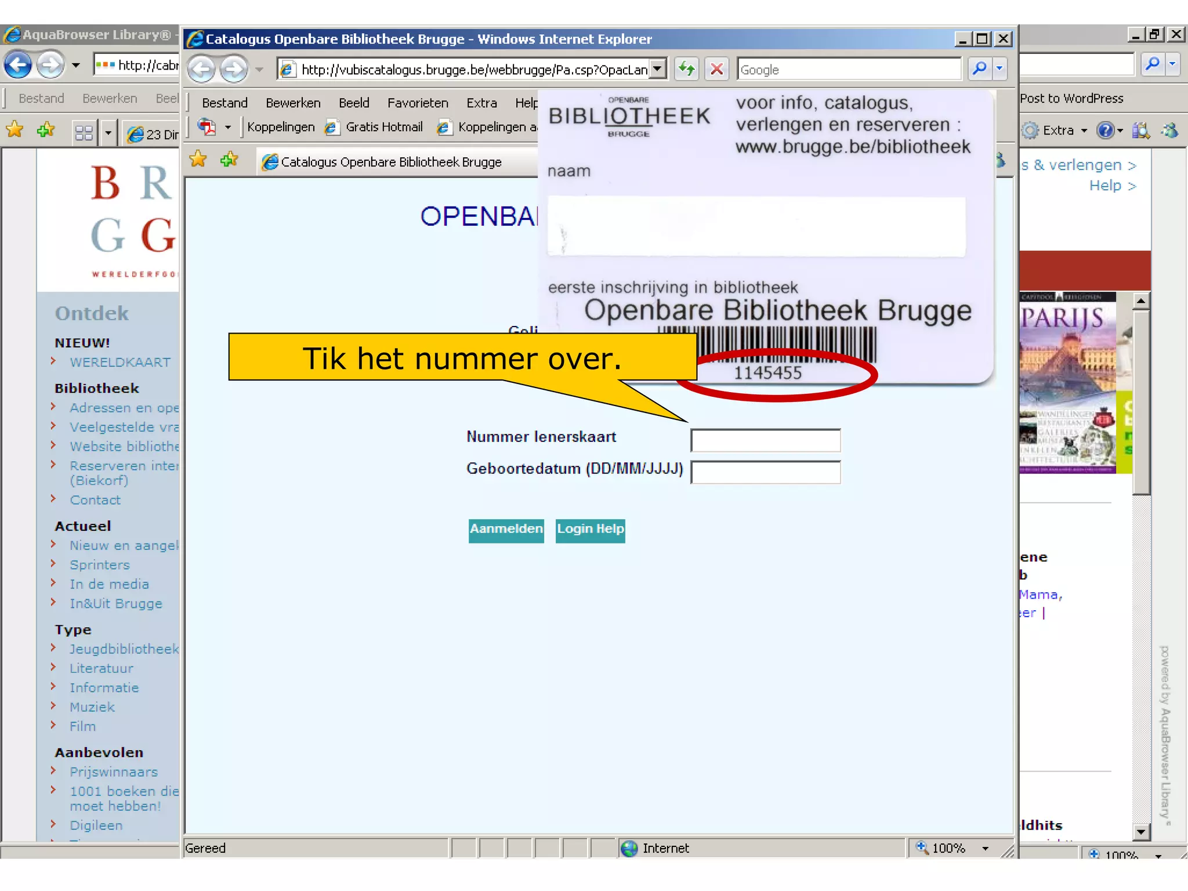Click front window's Add to Favorites icon

pyautogui.click(x=229, y=159)
